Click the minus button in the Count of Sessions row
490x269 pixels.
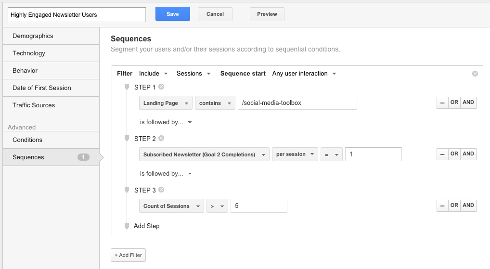pos(442,205)
